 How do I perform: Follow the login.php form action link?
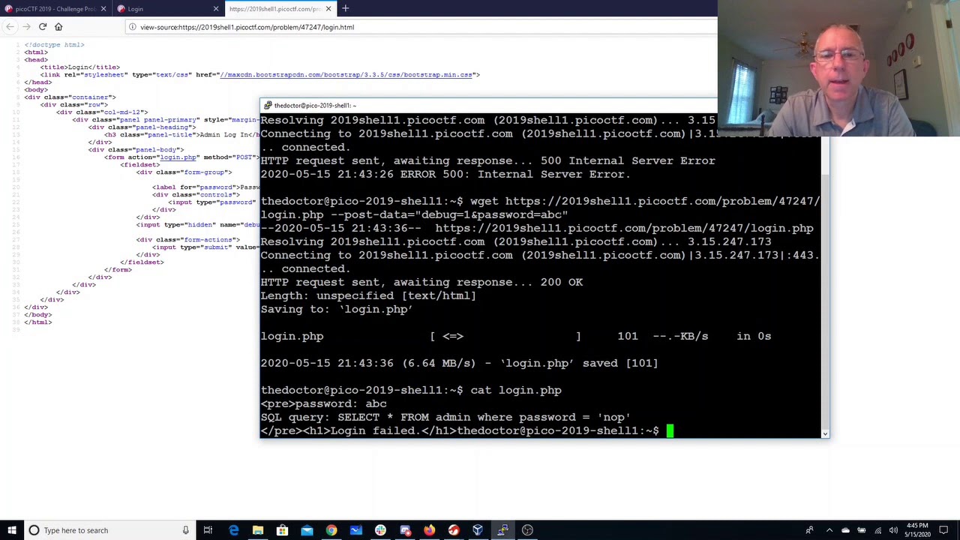click(178, 157)
